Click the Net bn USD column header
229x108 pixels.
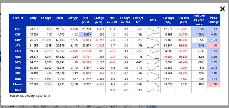coord(112,20)
